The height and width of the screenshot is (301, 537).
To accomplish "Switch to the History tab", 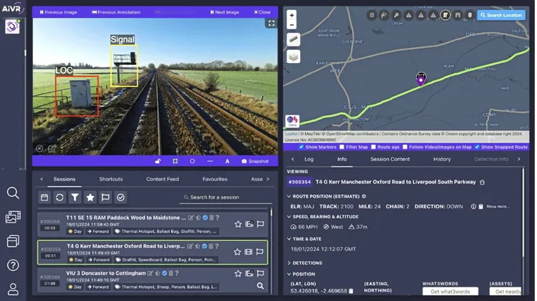I will 442,159.
